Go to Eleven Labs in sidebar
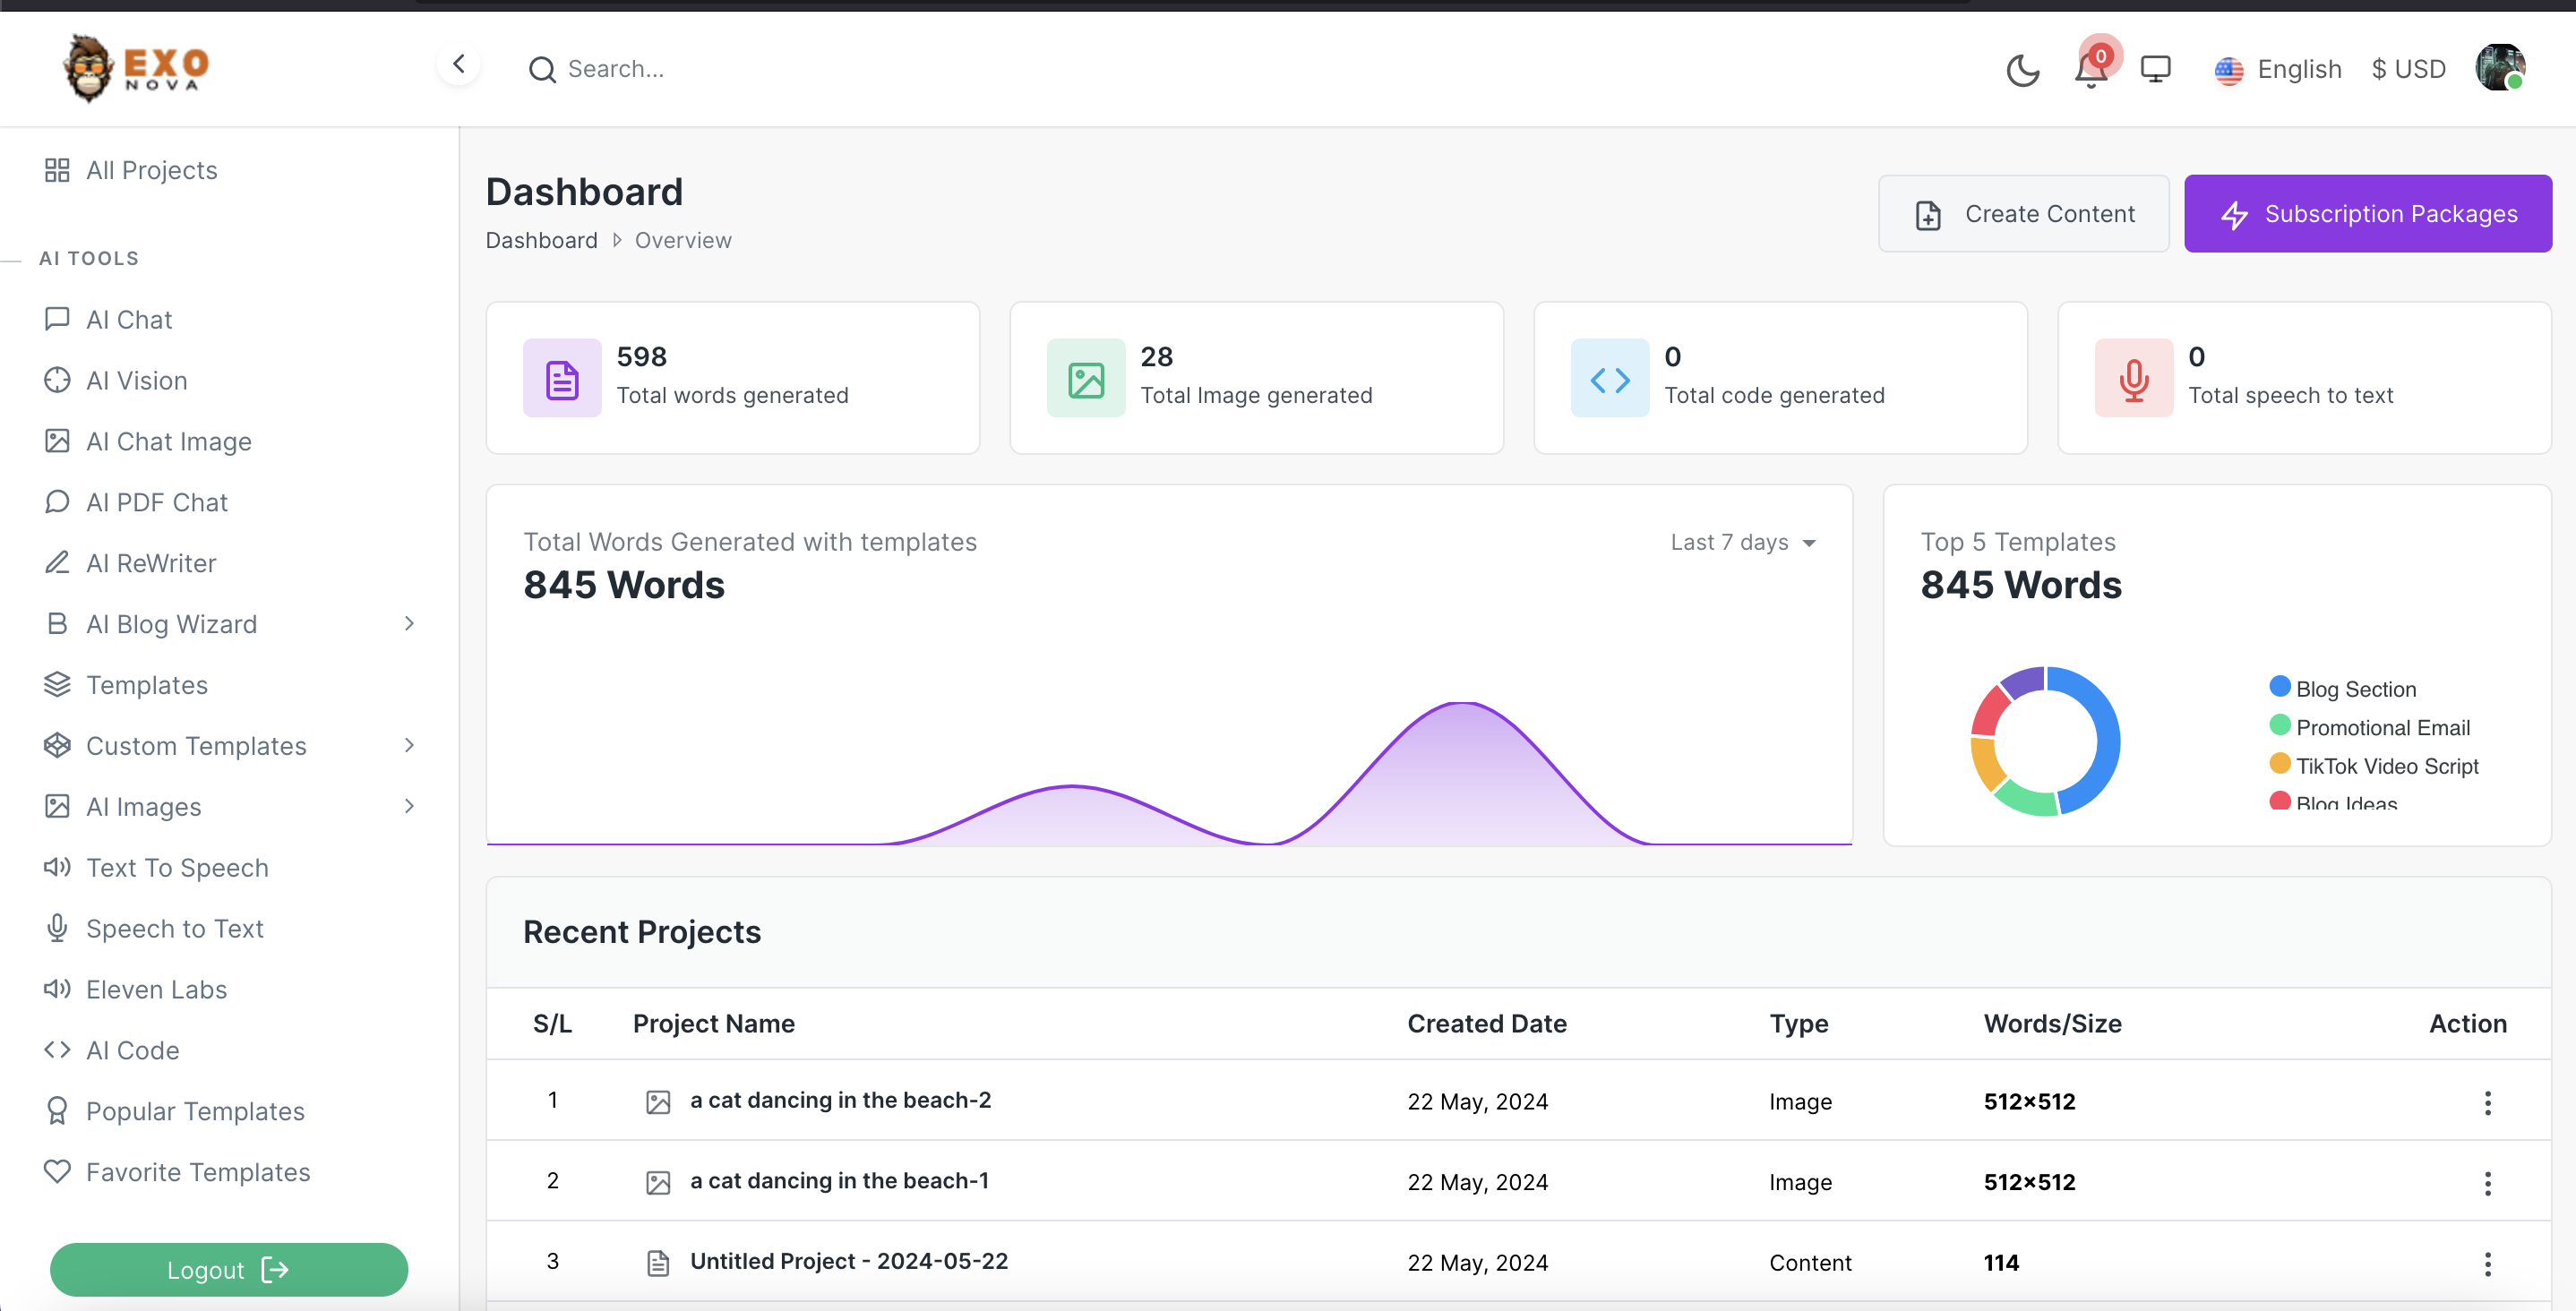The height and width of the screenshot is (1311, 2576). (x=156, y=990)
